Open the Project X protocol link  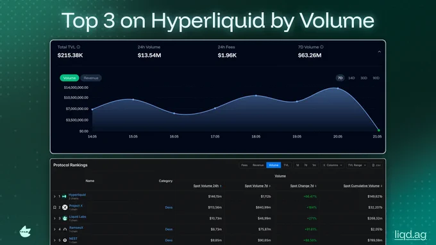click(76, 206)
